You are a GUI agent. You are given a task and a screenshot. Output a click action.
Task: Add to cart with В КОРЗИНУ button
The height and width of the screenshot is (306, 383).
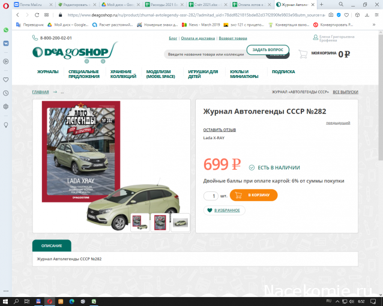click(253, 195)
